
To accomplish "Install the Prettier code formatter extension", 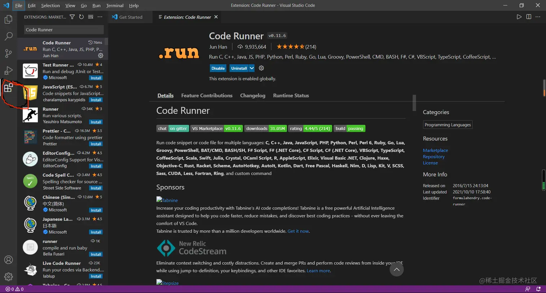I will [96, 144].
